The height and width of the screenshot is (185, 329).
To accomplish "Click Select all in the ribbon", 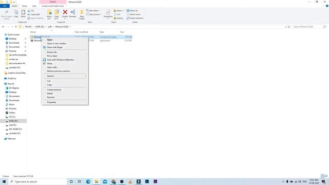I will (x=132, y=11).
